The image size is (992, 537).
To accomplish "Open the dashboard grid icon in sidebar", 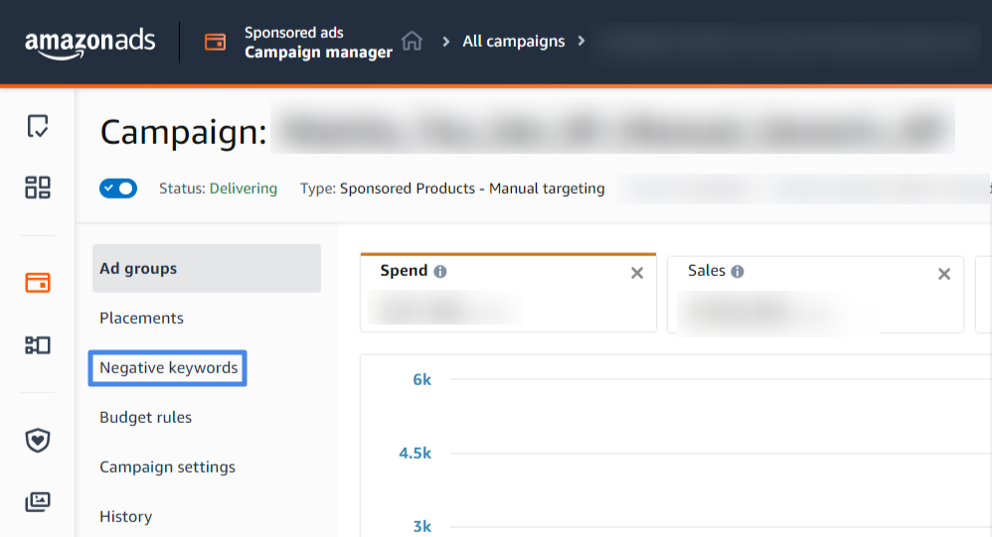I will [38, 187].
